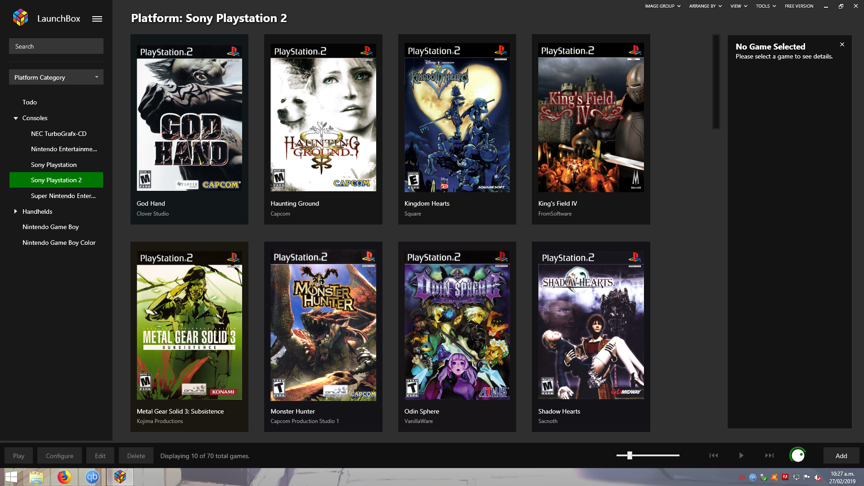Click the Kojima Productions developer label

tap(160, 421)
